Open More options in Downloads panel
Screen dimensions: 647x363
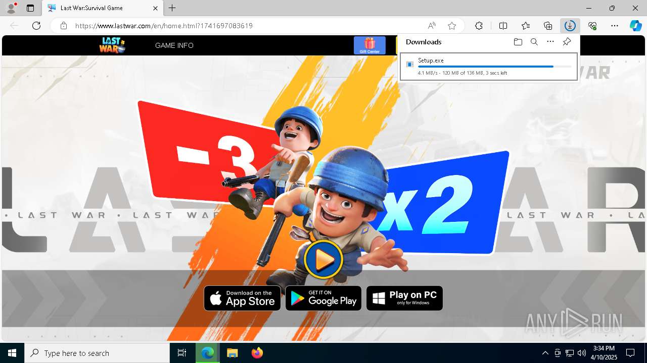tap(550, 42)
